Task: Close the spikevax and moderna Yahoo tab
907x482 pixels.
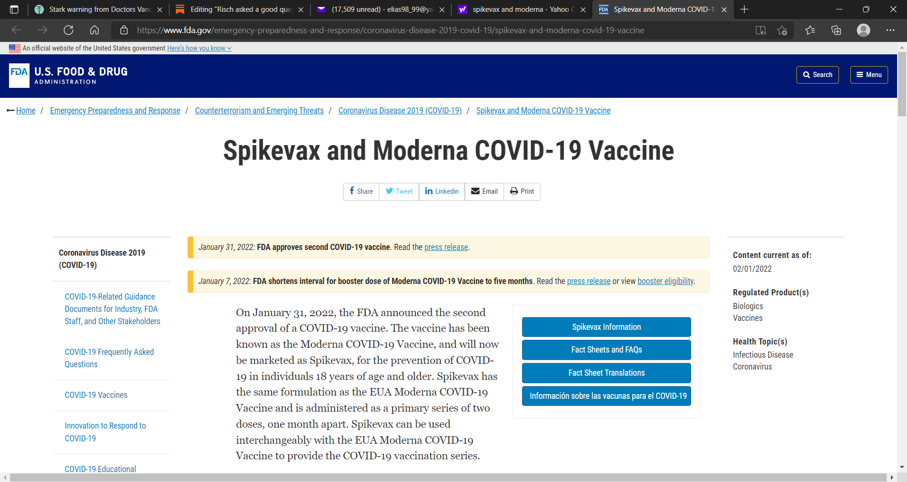Action: pyautogui.click(x=583, y=9)
